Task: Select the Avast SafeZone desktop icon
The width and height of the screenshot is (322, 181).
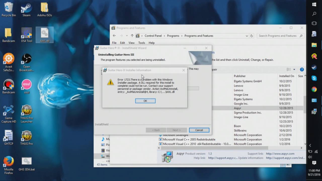Action: (9, 62)
